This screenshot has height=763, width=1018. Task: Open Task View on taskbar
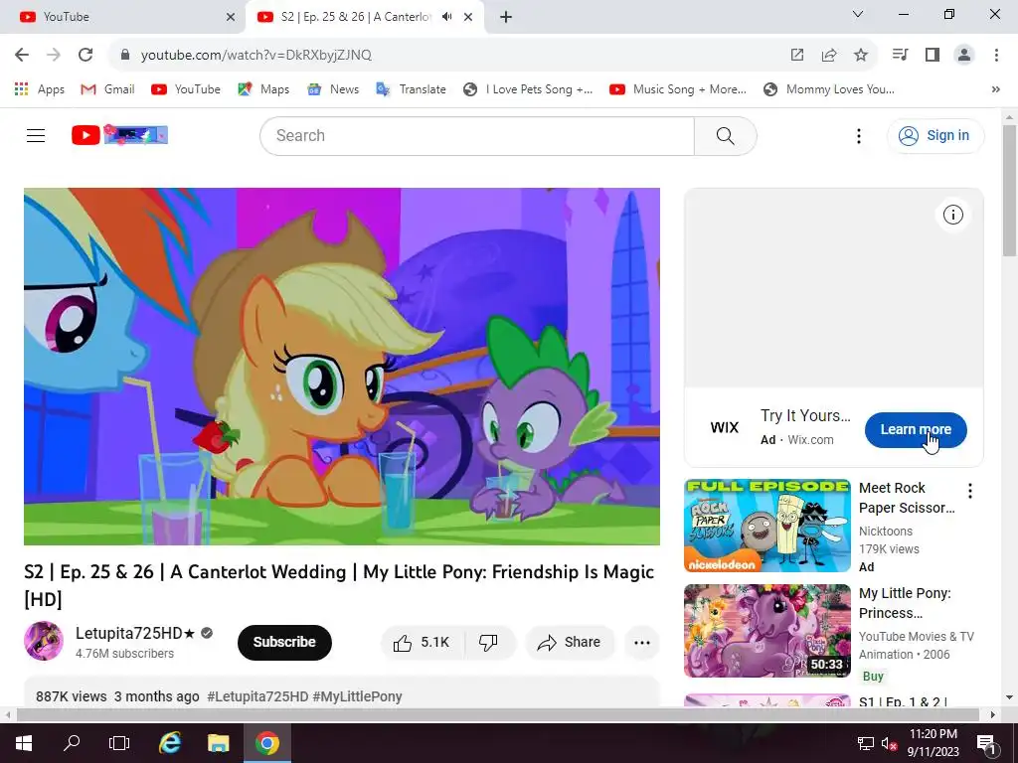coord(119,743)
